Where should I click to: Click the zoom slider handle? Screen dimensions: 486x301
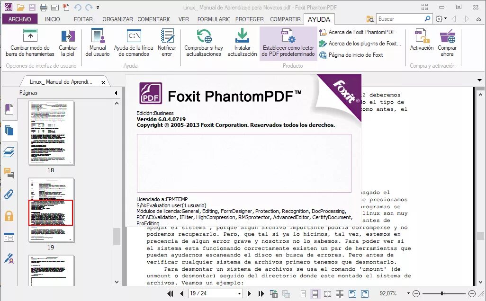(x=442, y=293)
